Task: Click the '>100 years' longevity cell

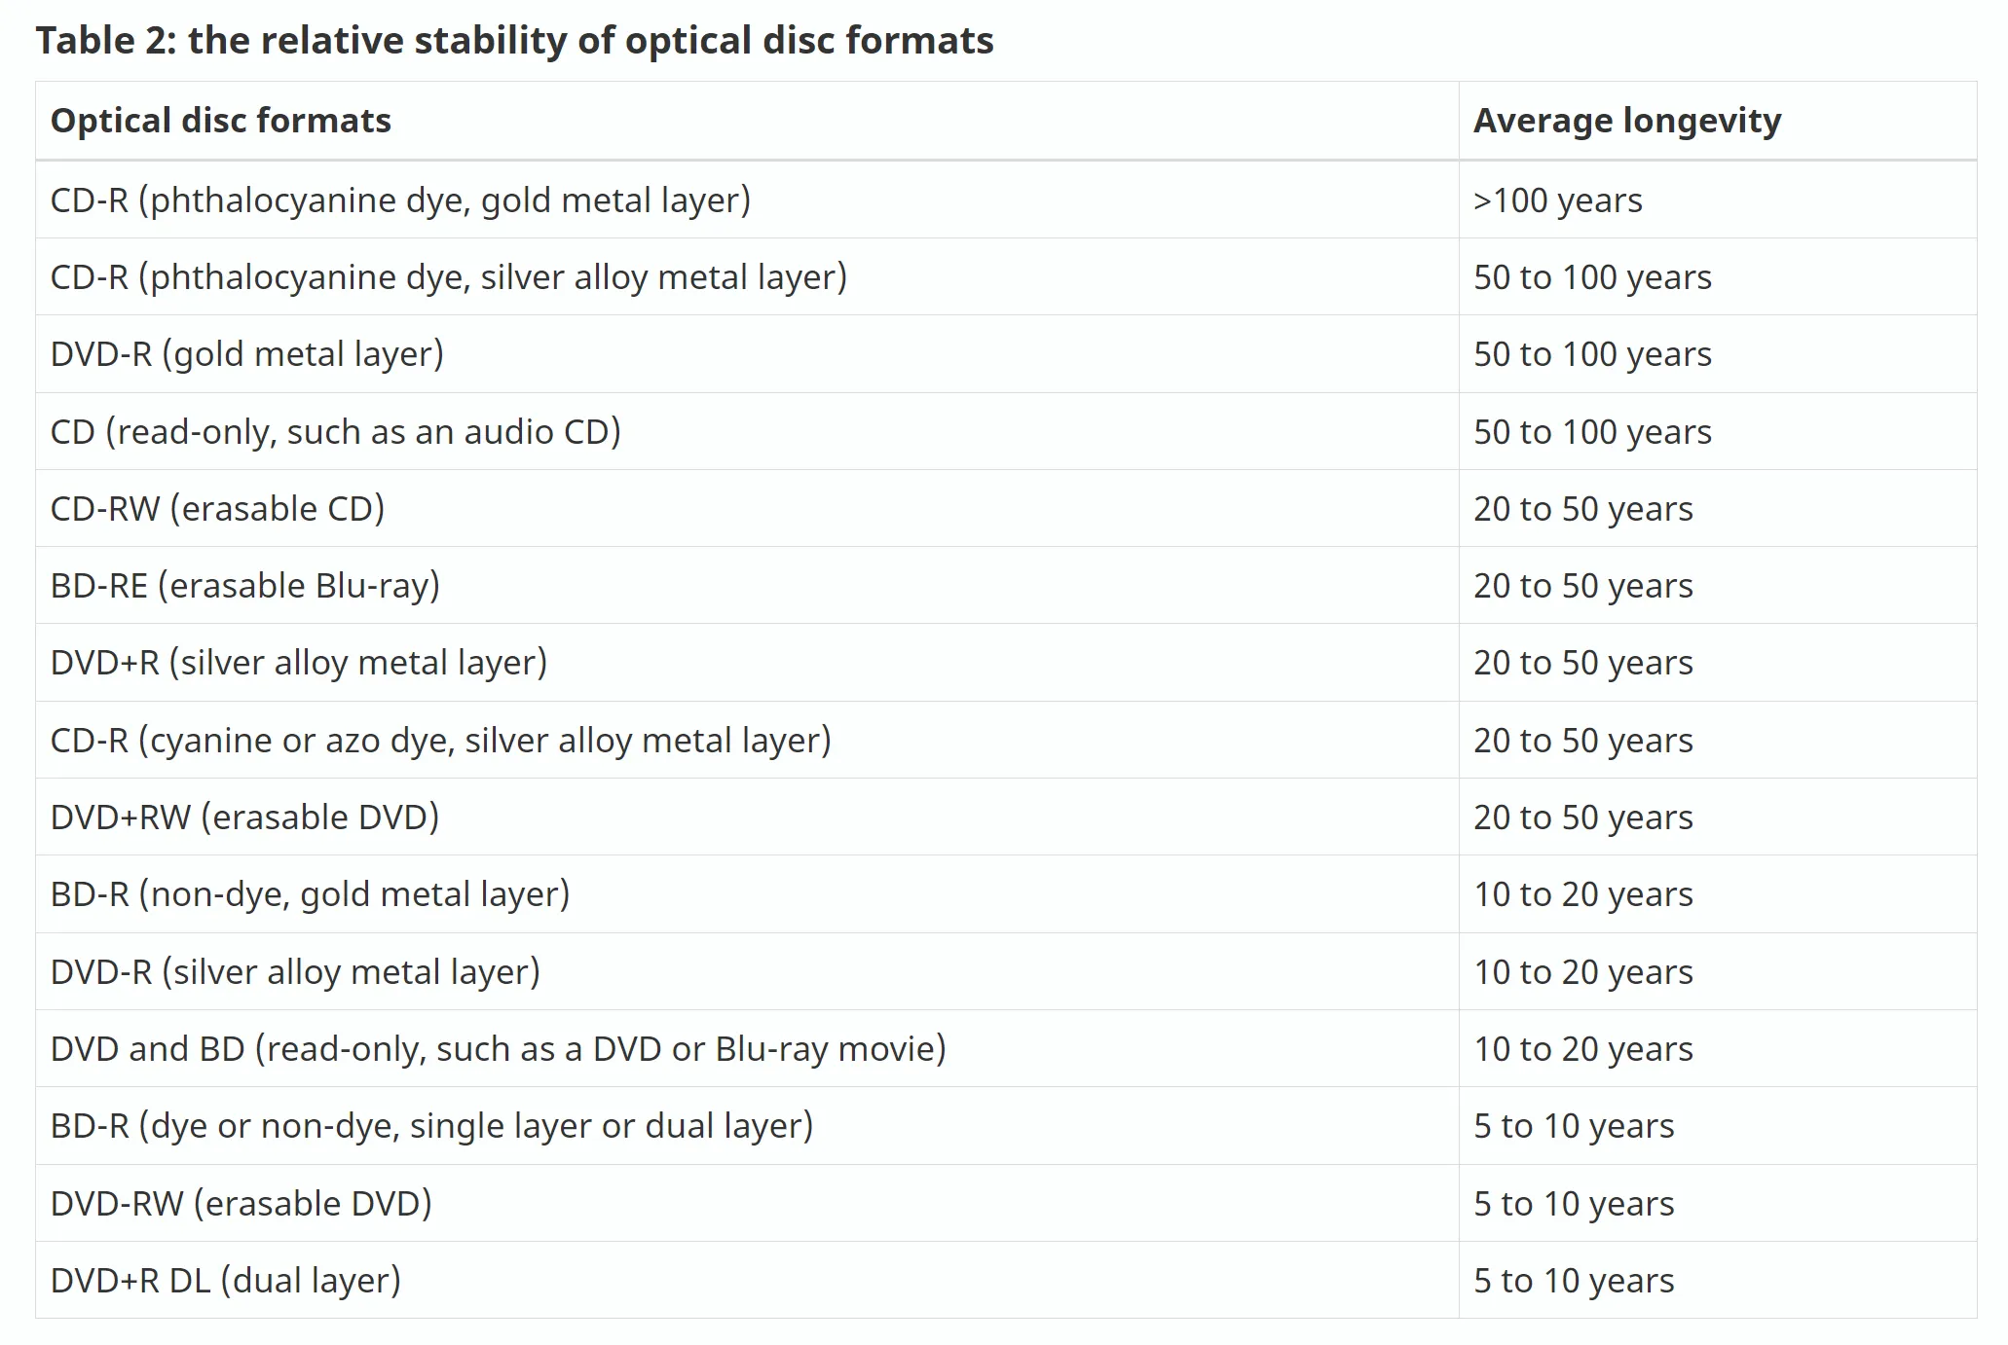Action: (x=1557, y=200)
